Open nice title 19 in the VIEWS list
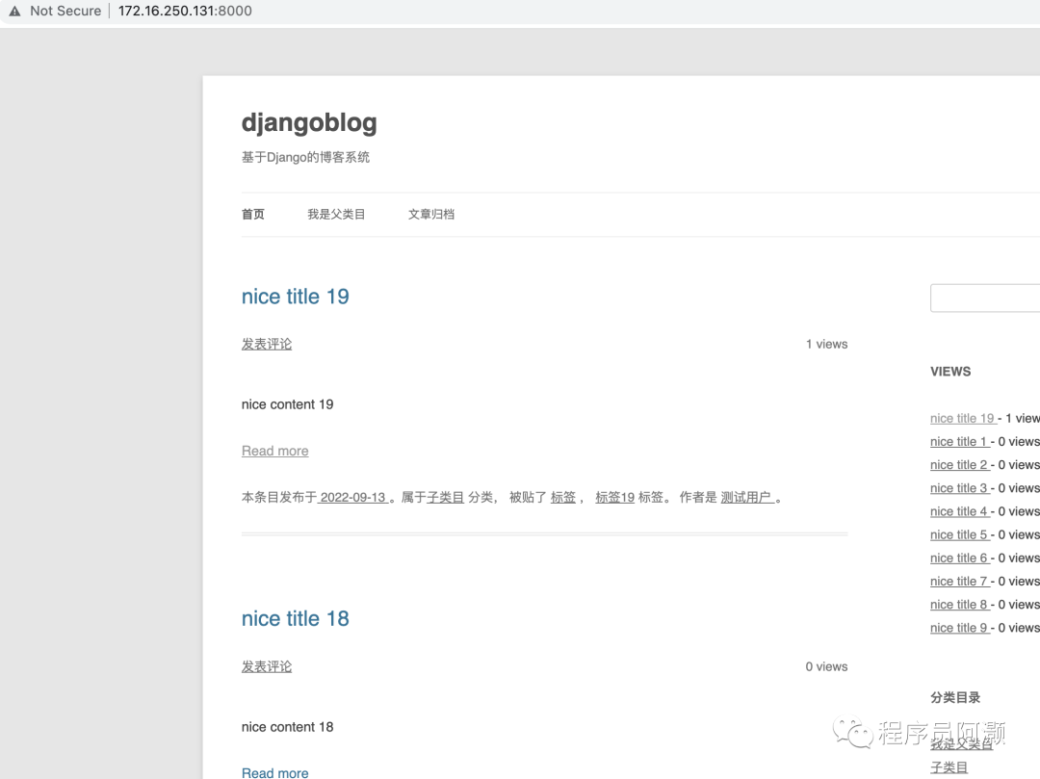This screenshot has height=779, width=1040. [x=963, y=418]
